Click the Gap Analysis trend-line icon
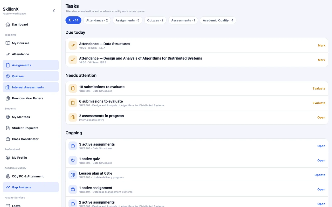 [x=8, y=187]
